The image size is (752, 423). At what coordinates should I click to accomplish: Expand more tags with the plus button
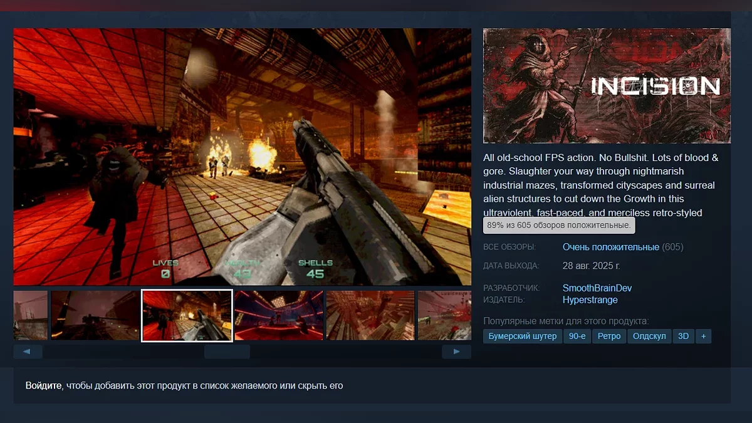coord(703,337)
